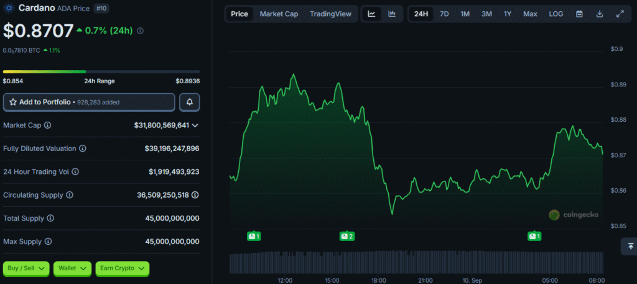Select the Market Cap chart tab

coord(279,14)
